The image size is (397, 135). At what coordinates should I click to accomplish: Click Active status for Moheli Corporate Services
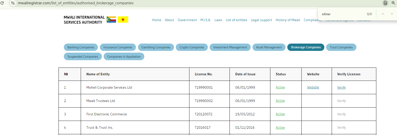tap(280, 87)
